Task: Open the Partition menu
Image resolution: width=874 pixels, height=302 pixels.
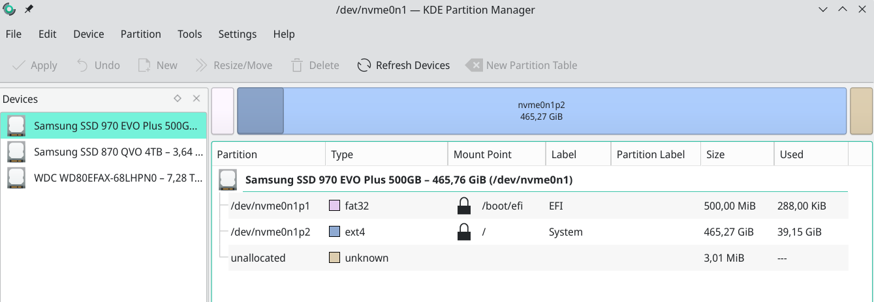Action: [140, 34]
